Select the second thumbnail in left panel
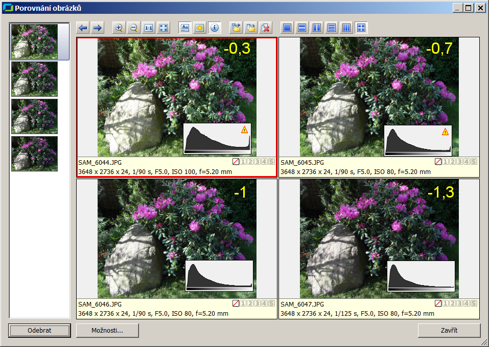This screenshot has width=489, height=347. (34, 79)
